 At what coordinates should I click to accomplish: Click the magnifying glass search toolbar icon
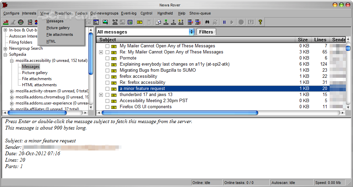105,22
